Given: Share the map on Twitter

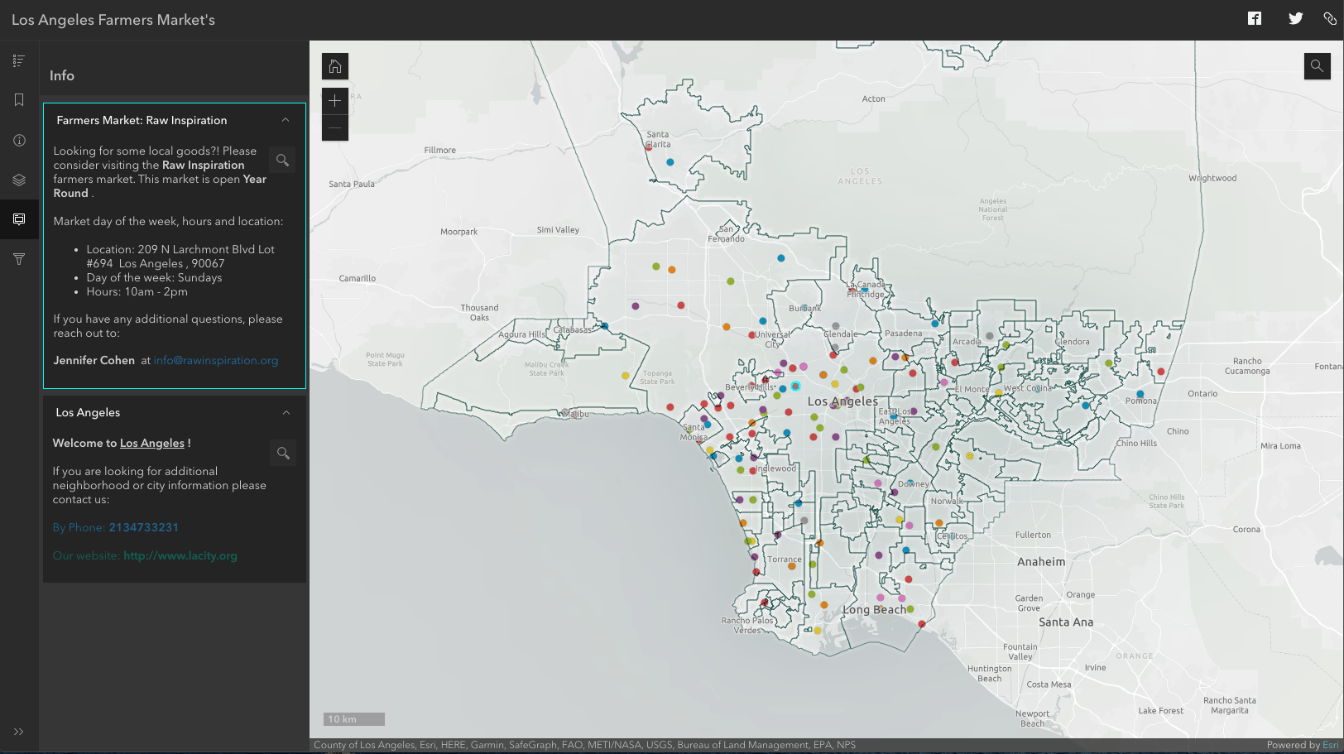Looking at the screenshot, I should (x=1296, y=18).
